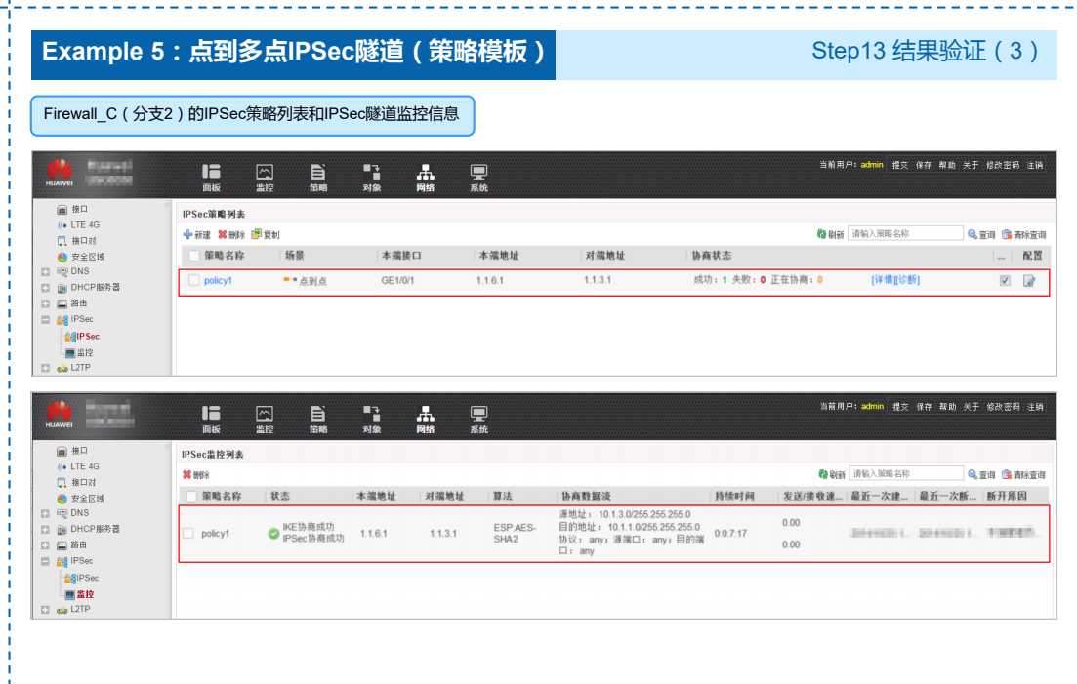Click 刷新 in IPSec策略列表 toolbar
The width and height of the screenshot is (1077, 684).
(x=830, y=234)
